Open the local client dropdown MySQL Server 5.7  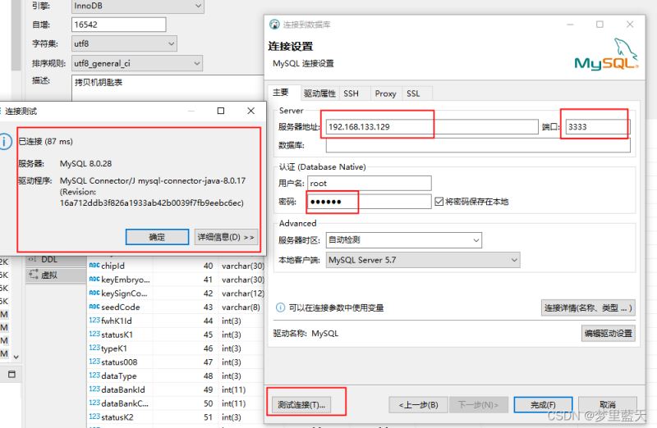(x=423, y=260)
